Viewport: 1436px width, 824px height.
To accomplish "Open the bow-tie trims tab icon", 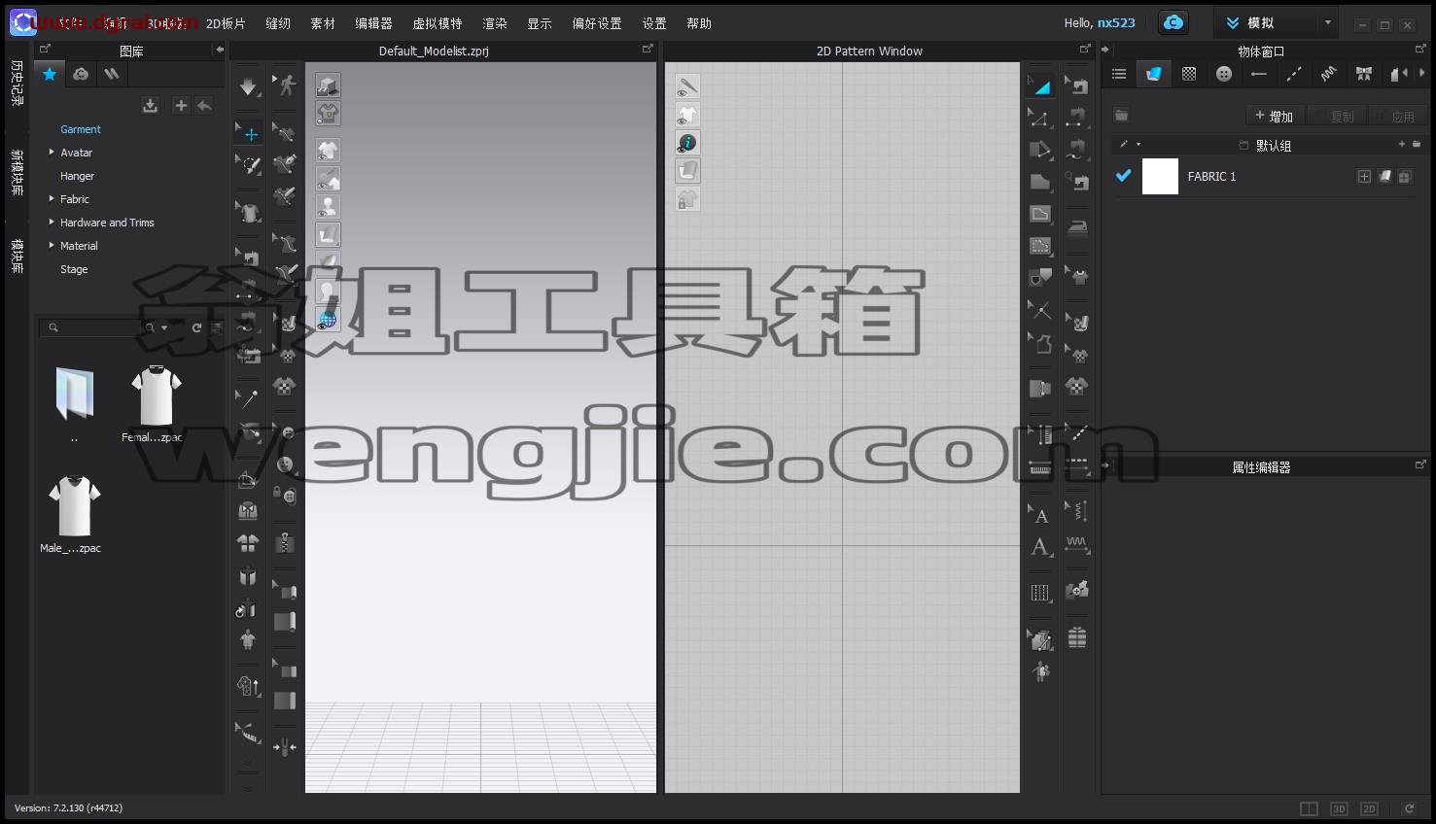I will tap(1363, 74).
